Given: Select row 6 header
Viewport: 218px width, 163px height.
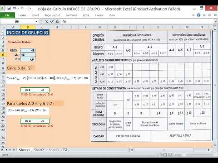Looking at the screenshot, I should 3,55.
